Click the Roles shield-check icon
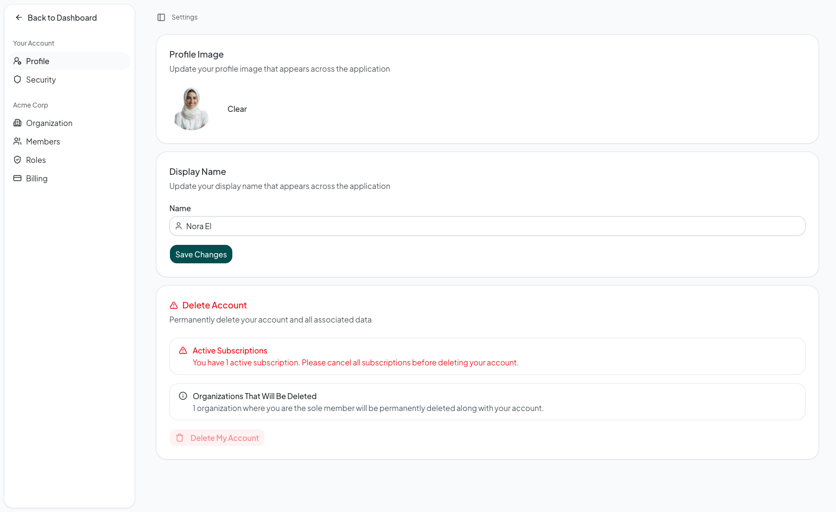 point(17,160)
